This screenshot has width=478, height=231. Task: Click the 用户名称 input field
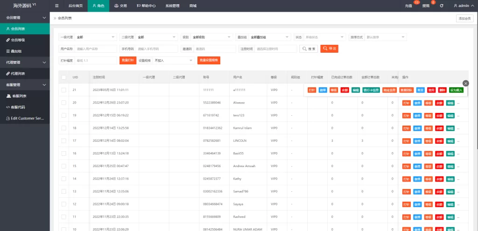tap(96, 49)
